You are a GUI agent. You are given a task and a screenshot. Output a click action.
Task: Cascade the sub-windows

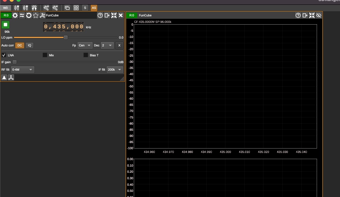[67, 8]
